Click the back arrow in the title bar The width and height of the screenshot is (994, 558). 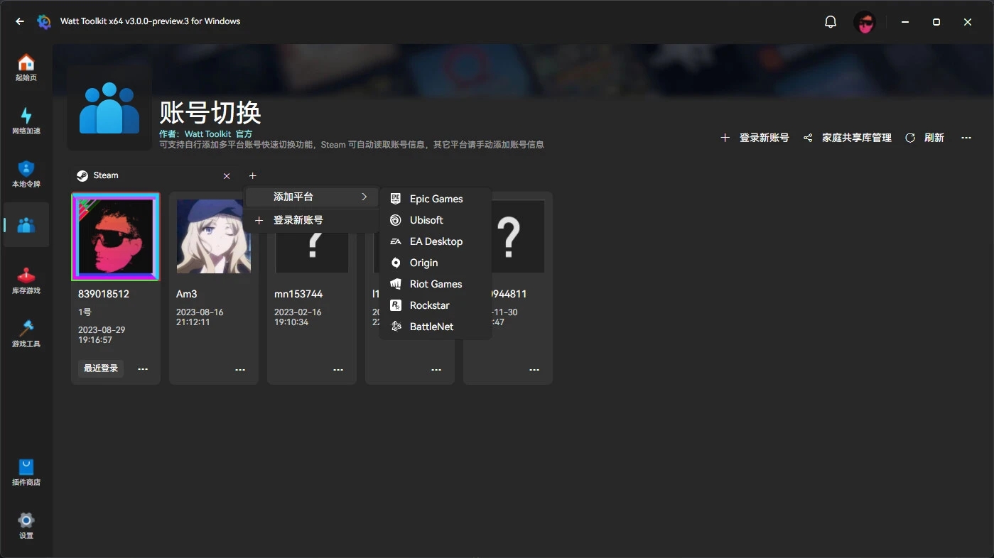tap(19, 21)
